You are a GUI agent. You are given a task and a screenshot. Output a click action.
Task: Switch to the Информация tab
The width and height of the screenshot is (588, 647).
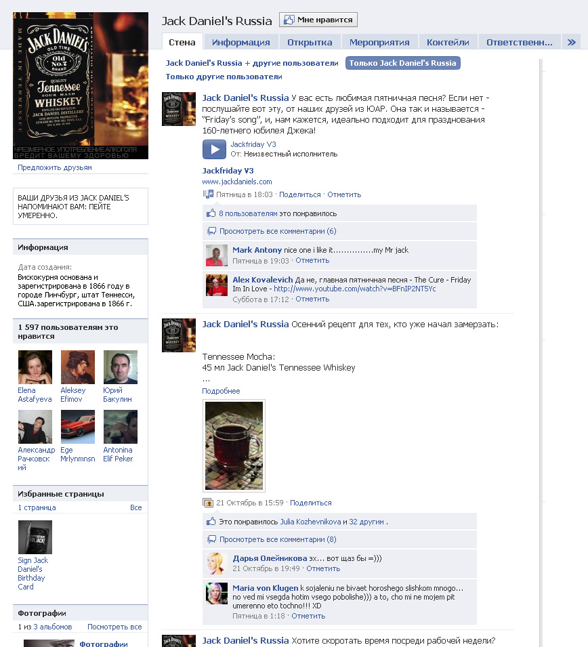[241, 42]
